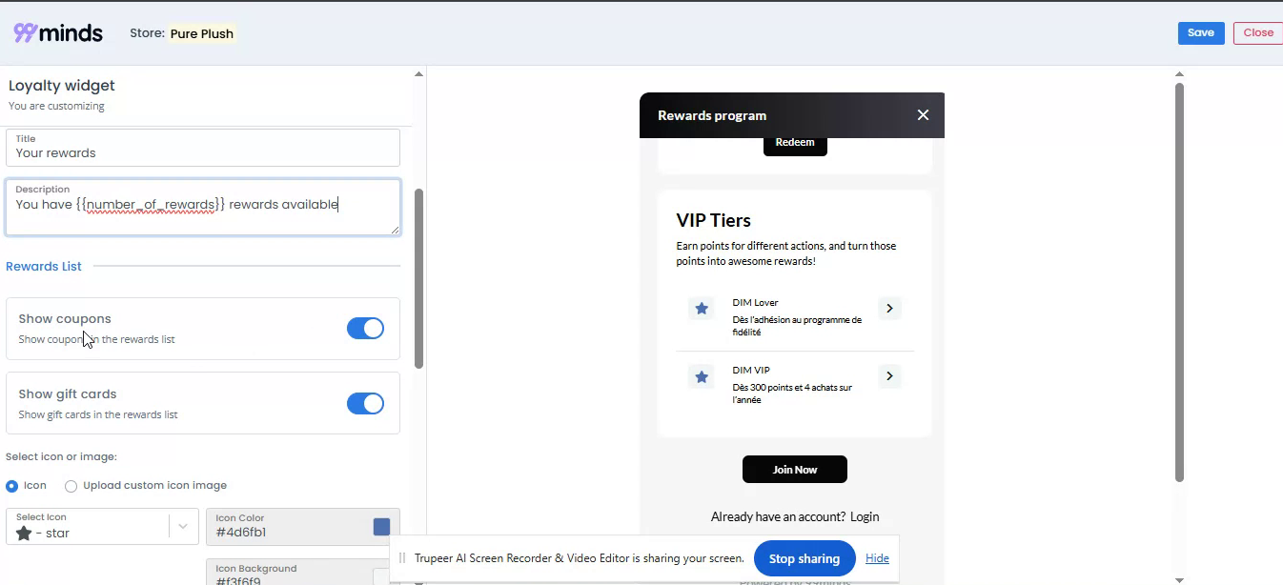Toggle the Show coupons switch
1283x585 pixels.
[365, 329]
